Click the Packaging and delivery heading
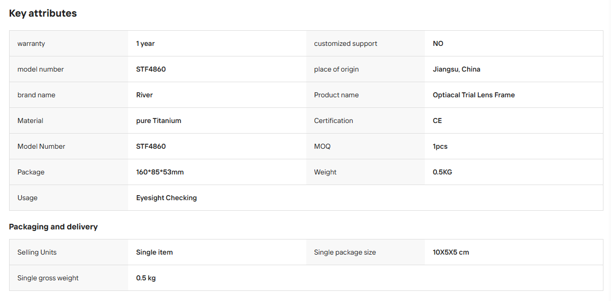This screenshot has height=301, width=611. [x=53, y=227]
